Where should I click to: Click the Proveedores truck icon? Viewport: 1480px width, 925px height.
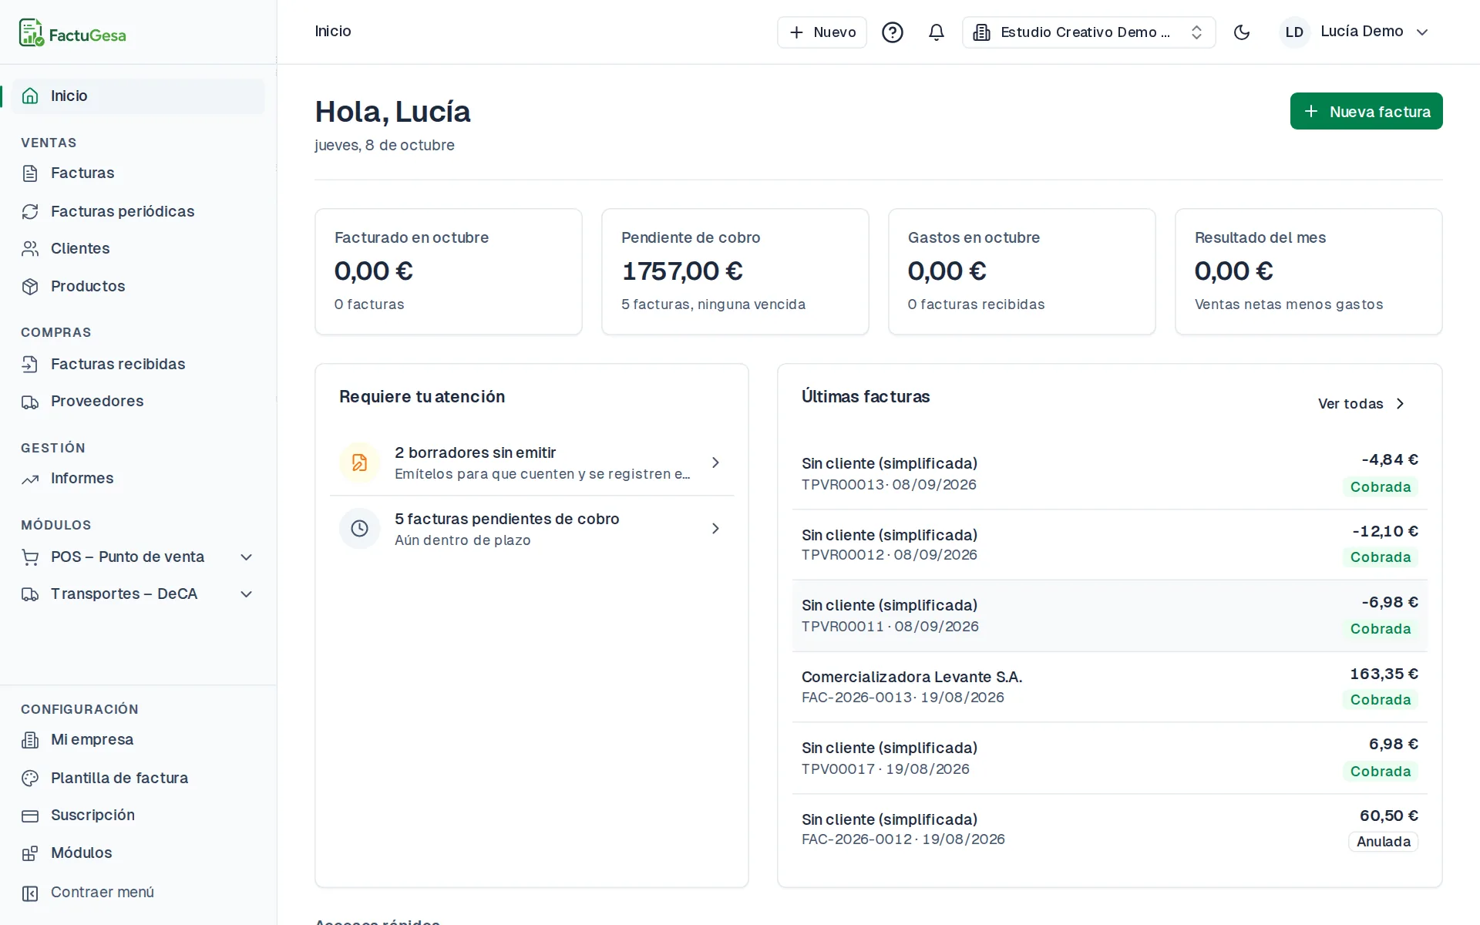click(30, 402)
